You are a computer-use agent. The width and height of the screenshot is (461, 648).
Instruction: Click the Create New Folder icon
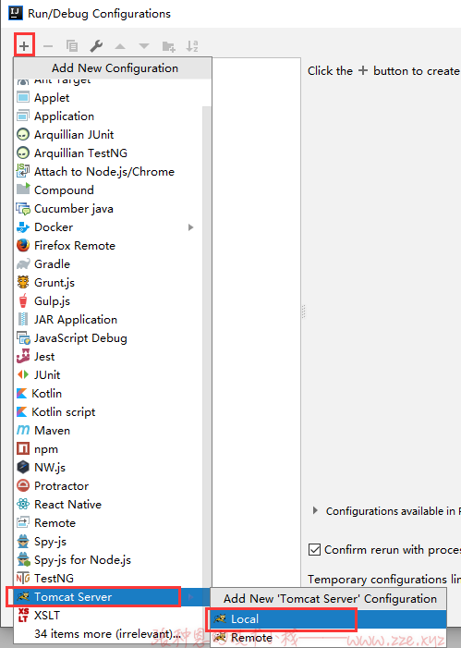pos(168,46)
